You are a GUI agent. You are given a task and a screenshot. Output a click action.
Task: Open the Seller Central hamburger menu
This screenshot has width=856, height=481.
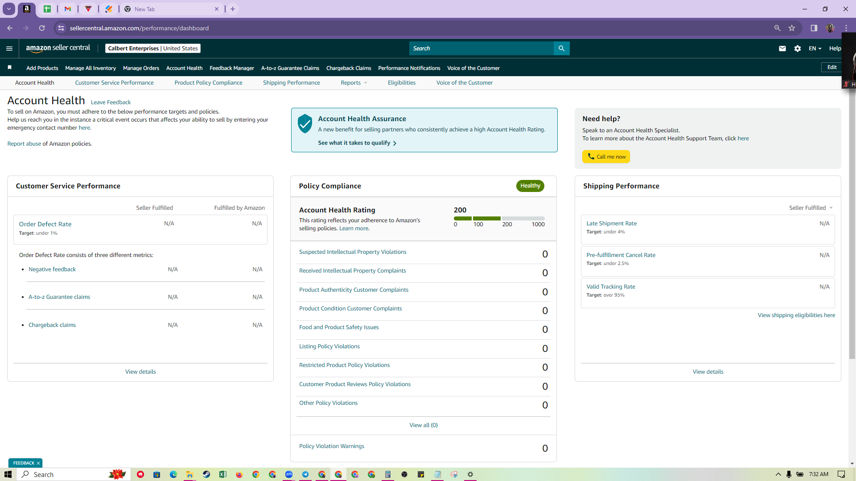click(x=9, y=49)
